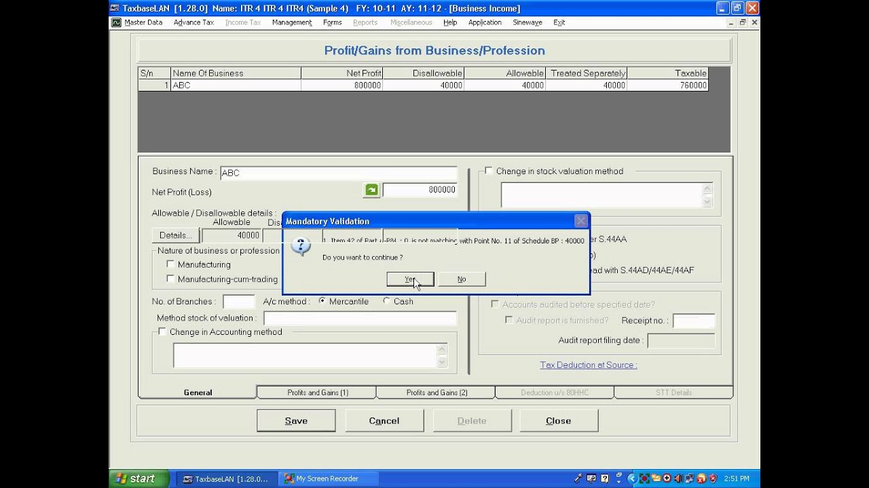Click No in Mandatory Validation dialog
The image size is (869, 488).
click(462, 279)
